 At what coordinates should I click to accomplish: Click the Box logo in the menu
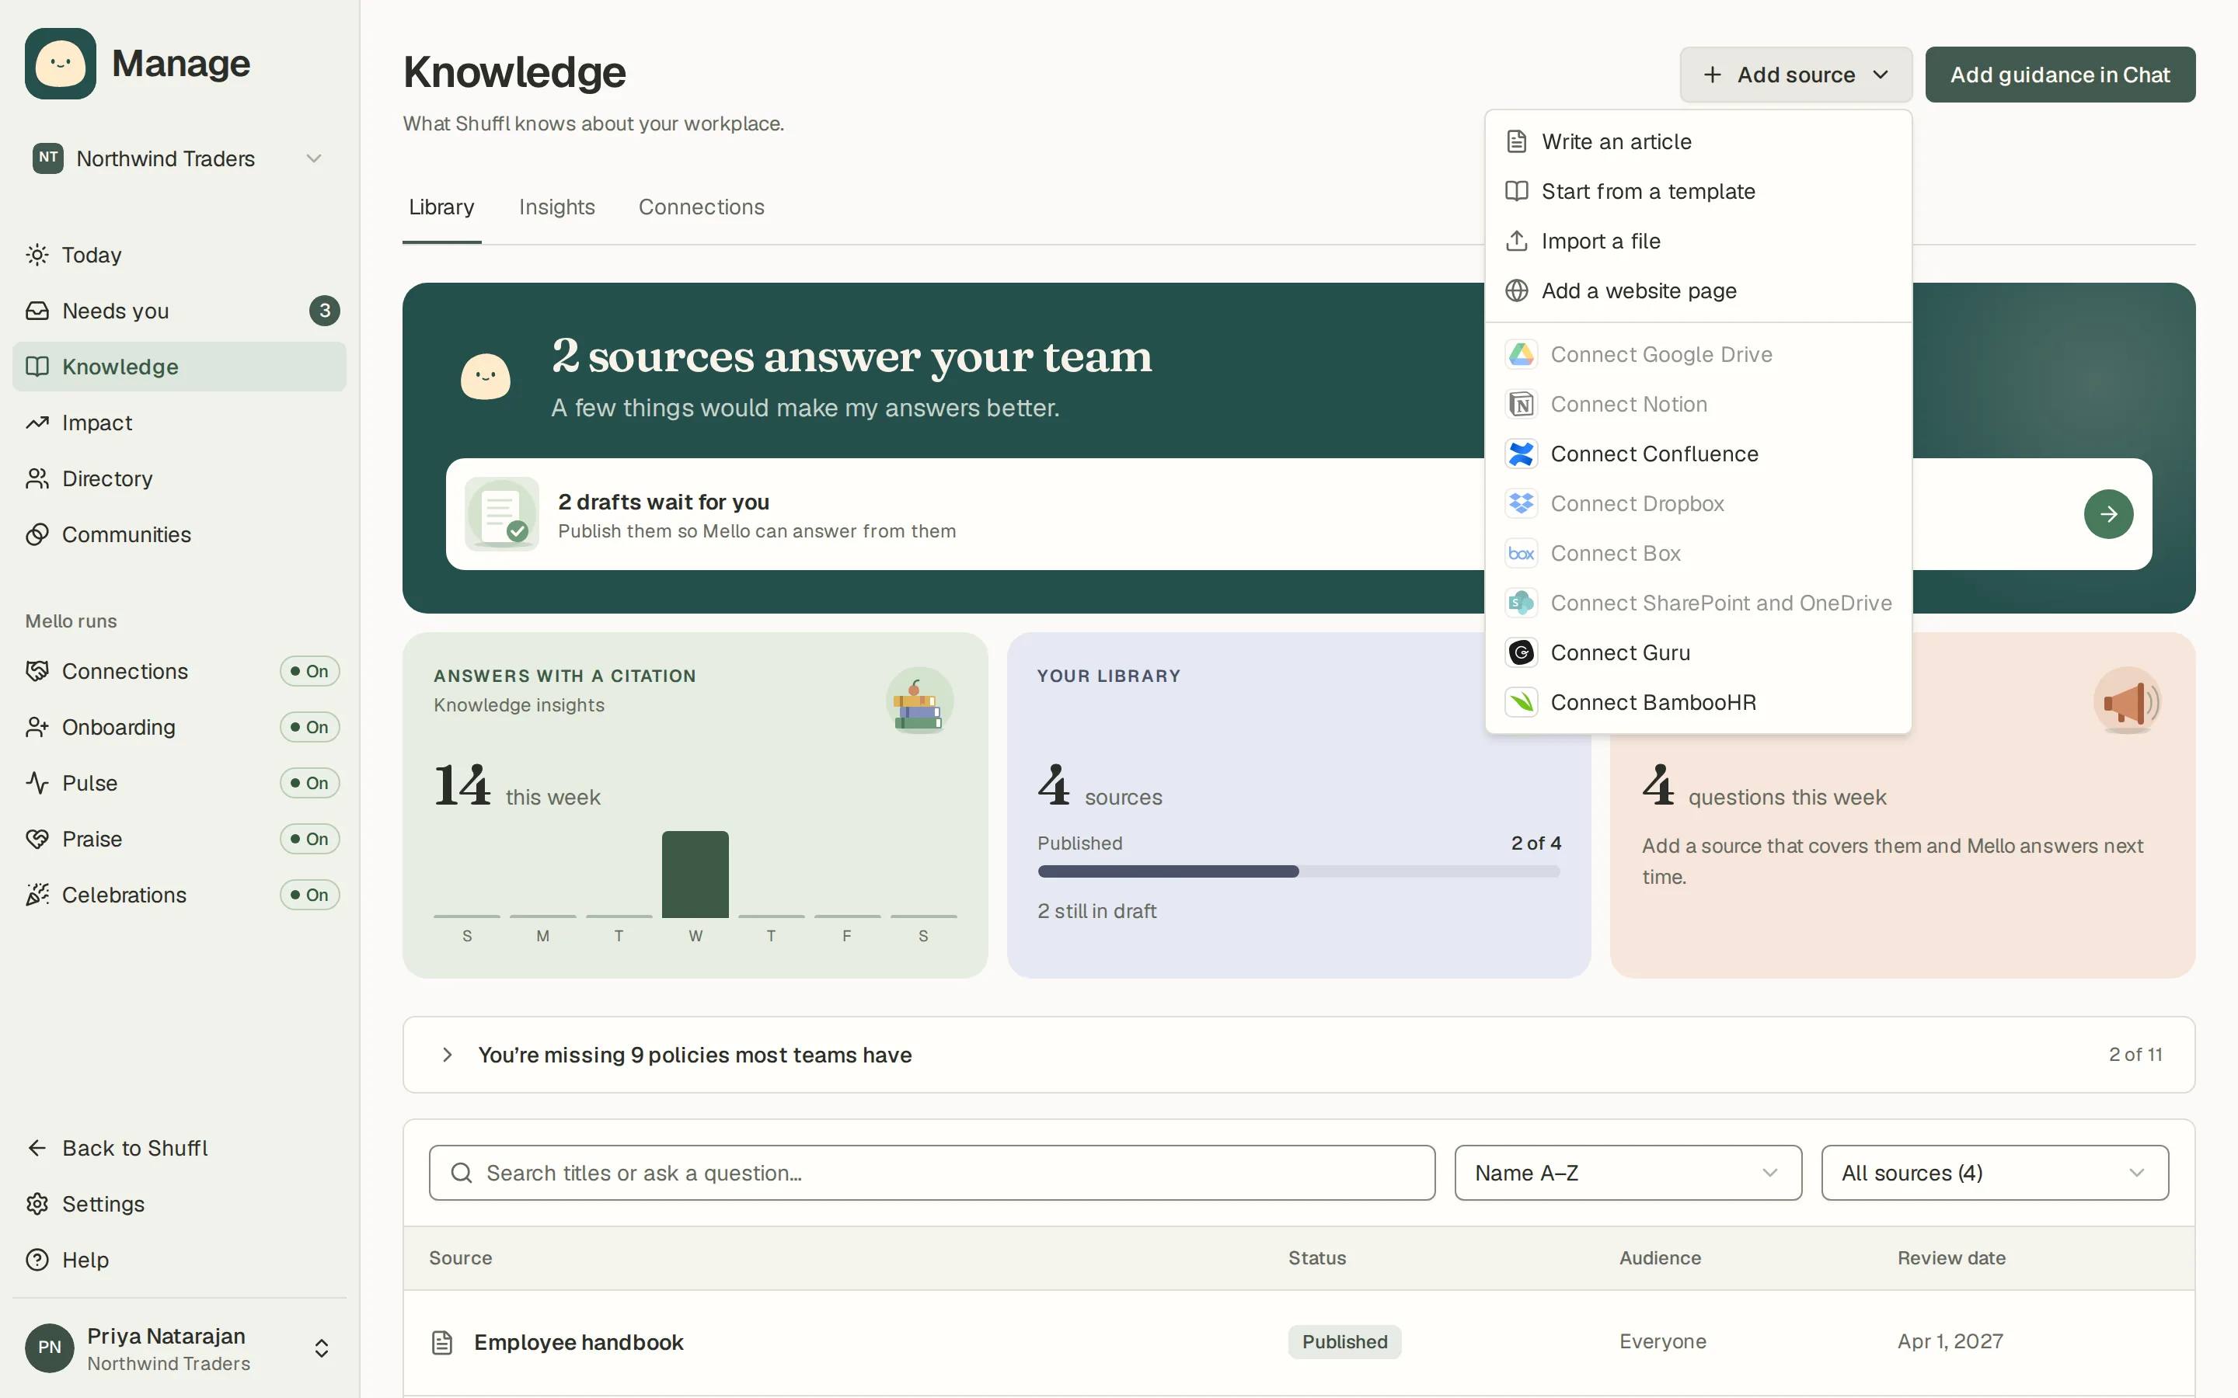click(1522, 553)
